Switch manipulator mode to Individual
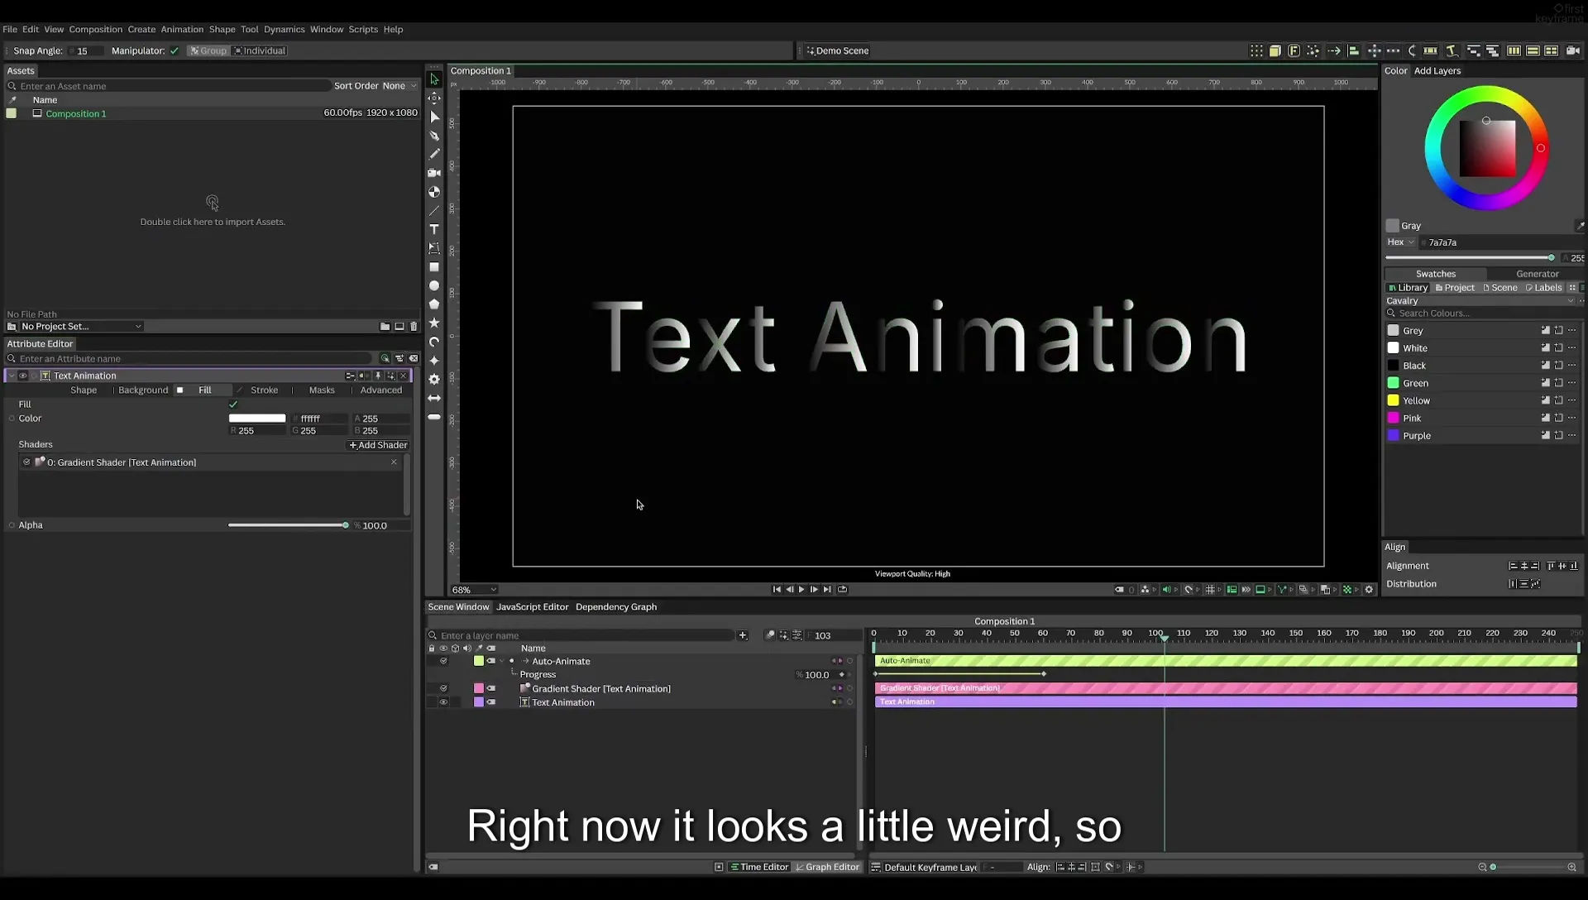Viewport: 1588px width, 900px height. pos(260,50)
